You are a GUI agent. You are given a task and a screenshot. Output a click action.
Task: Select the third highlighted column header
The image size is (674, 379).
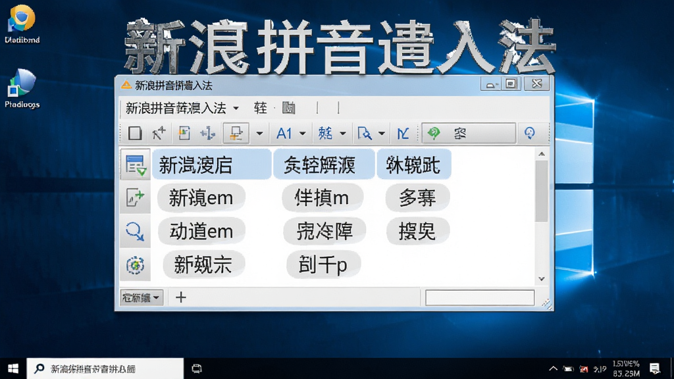coord(413,164)
